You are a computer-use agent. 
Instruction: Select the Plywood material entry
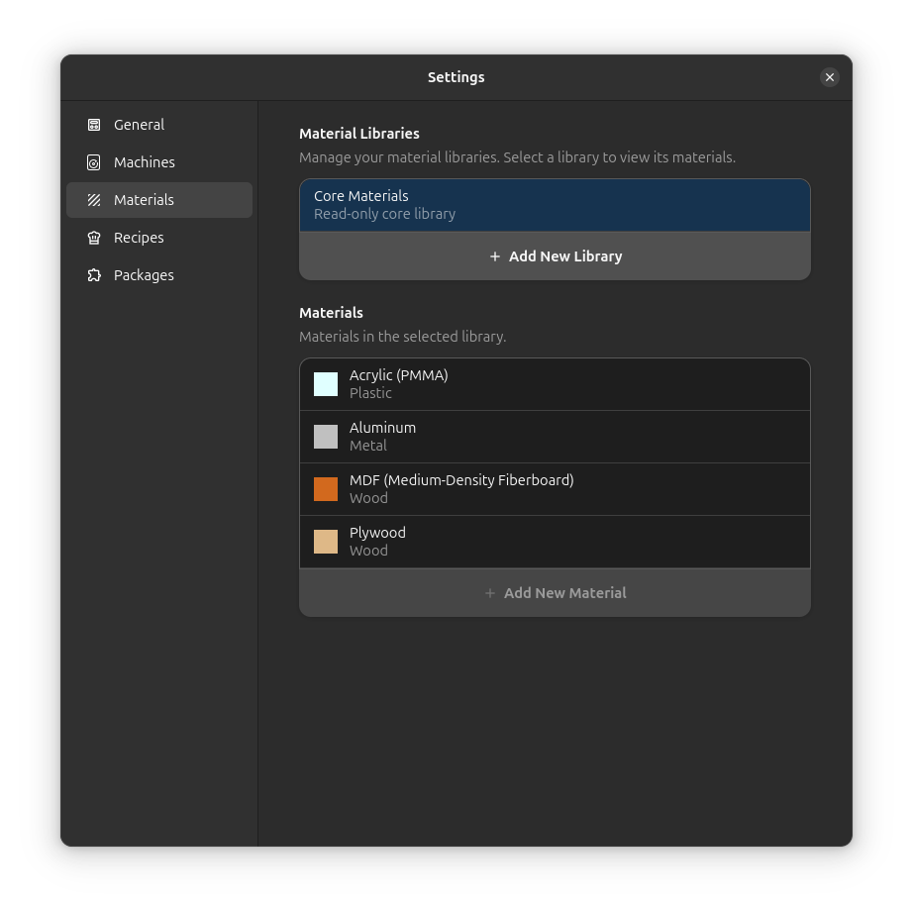(x=555, y=542)
